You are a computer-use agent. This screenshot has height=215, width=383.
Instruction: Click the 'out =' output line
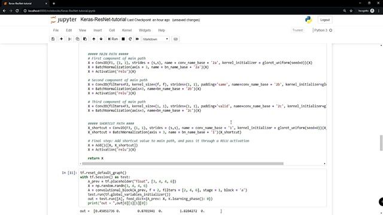click(x=151, y=211)
